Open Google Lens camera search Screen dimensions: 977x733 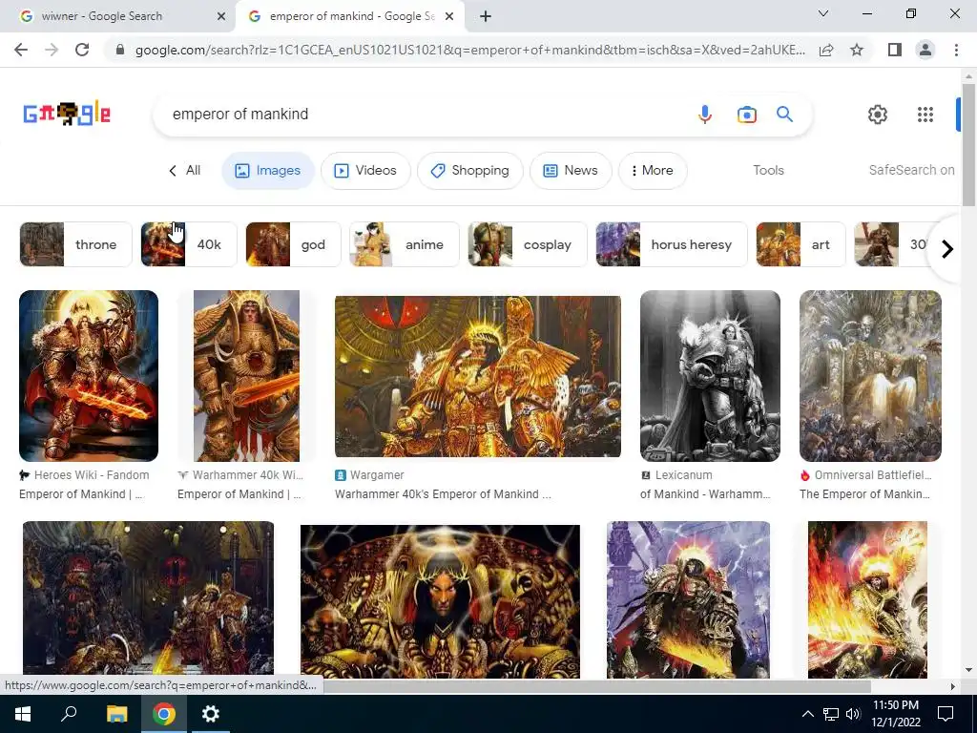click(746, 115)
